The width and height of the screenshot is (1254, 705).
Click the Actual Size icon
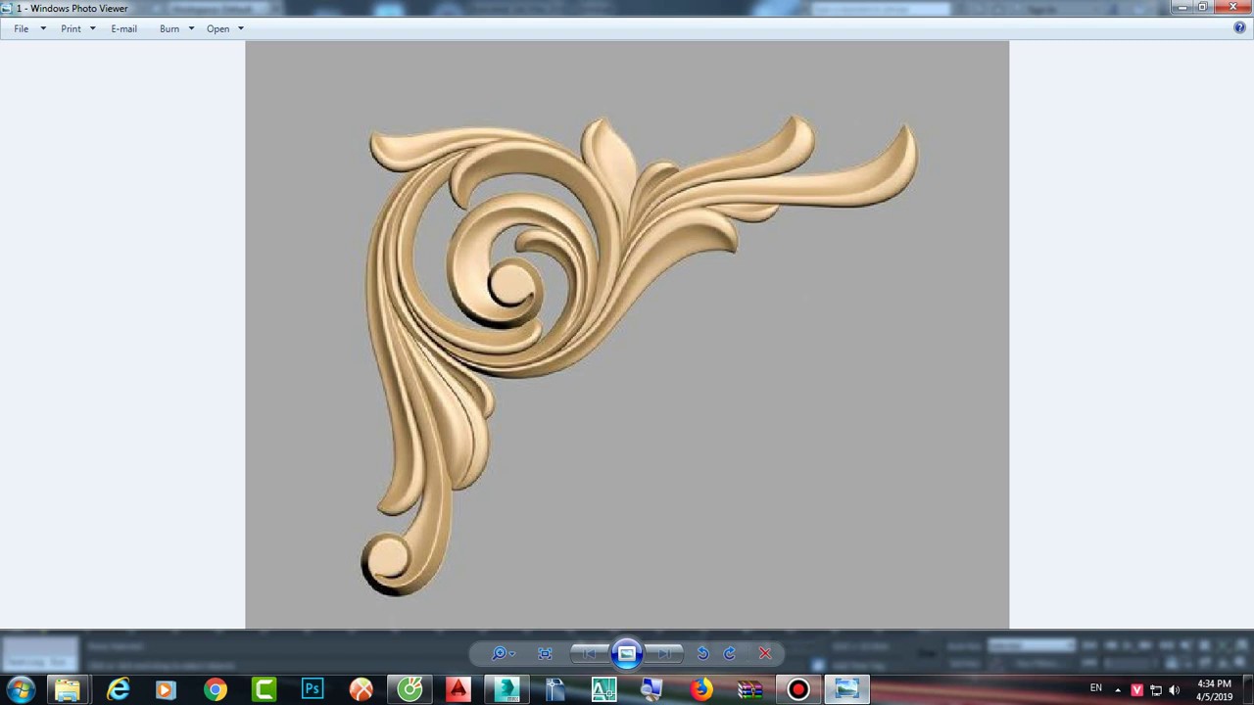tap(545, 653)
